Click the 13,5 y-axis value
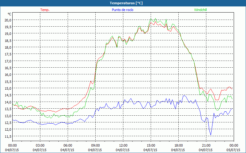The width and height of the screenshot is (246, 153). tap(8, 109)
